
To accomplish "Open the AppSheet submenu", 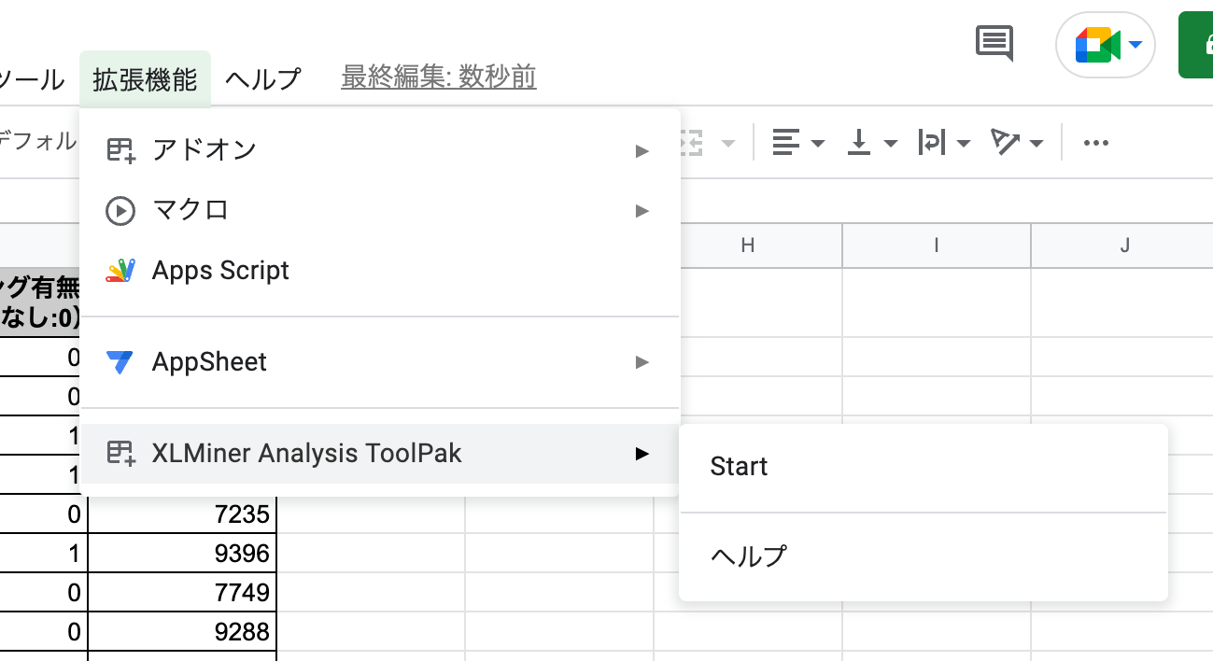I will pos(380,362).
